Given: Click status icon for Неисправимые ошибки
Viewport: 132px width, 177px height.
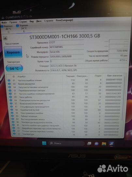Looking at the screenshot, I should tap(12, 113).
